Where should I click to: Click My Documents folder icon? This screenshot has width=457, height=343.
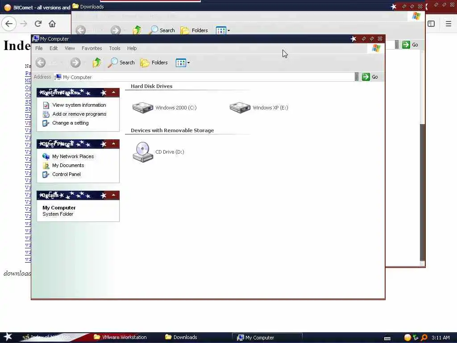(46, 166)
